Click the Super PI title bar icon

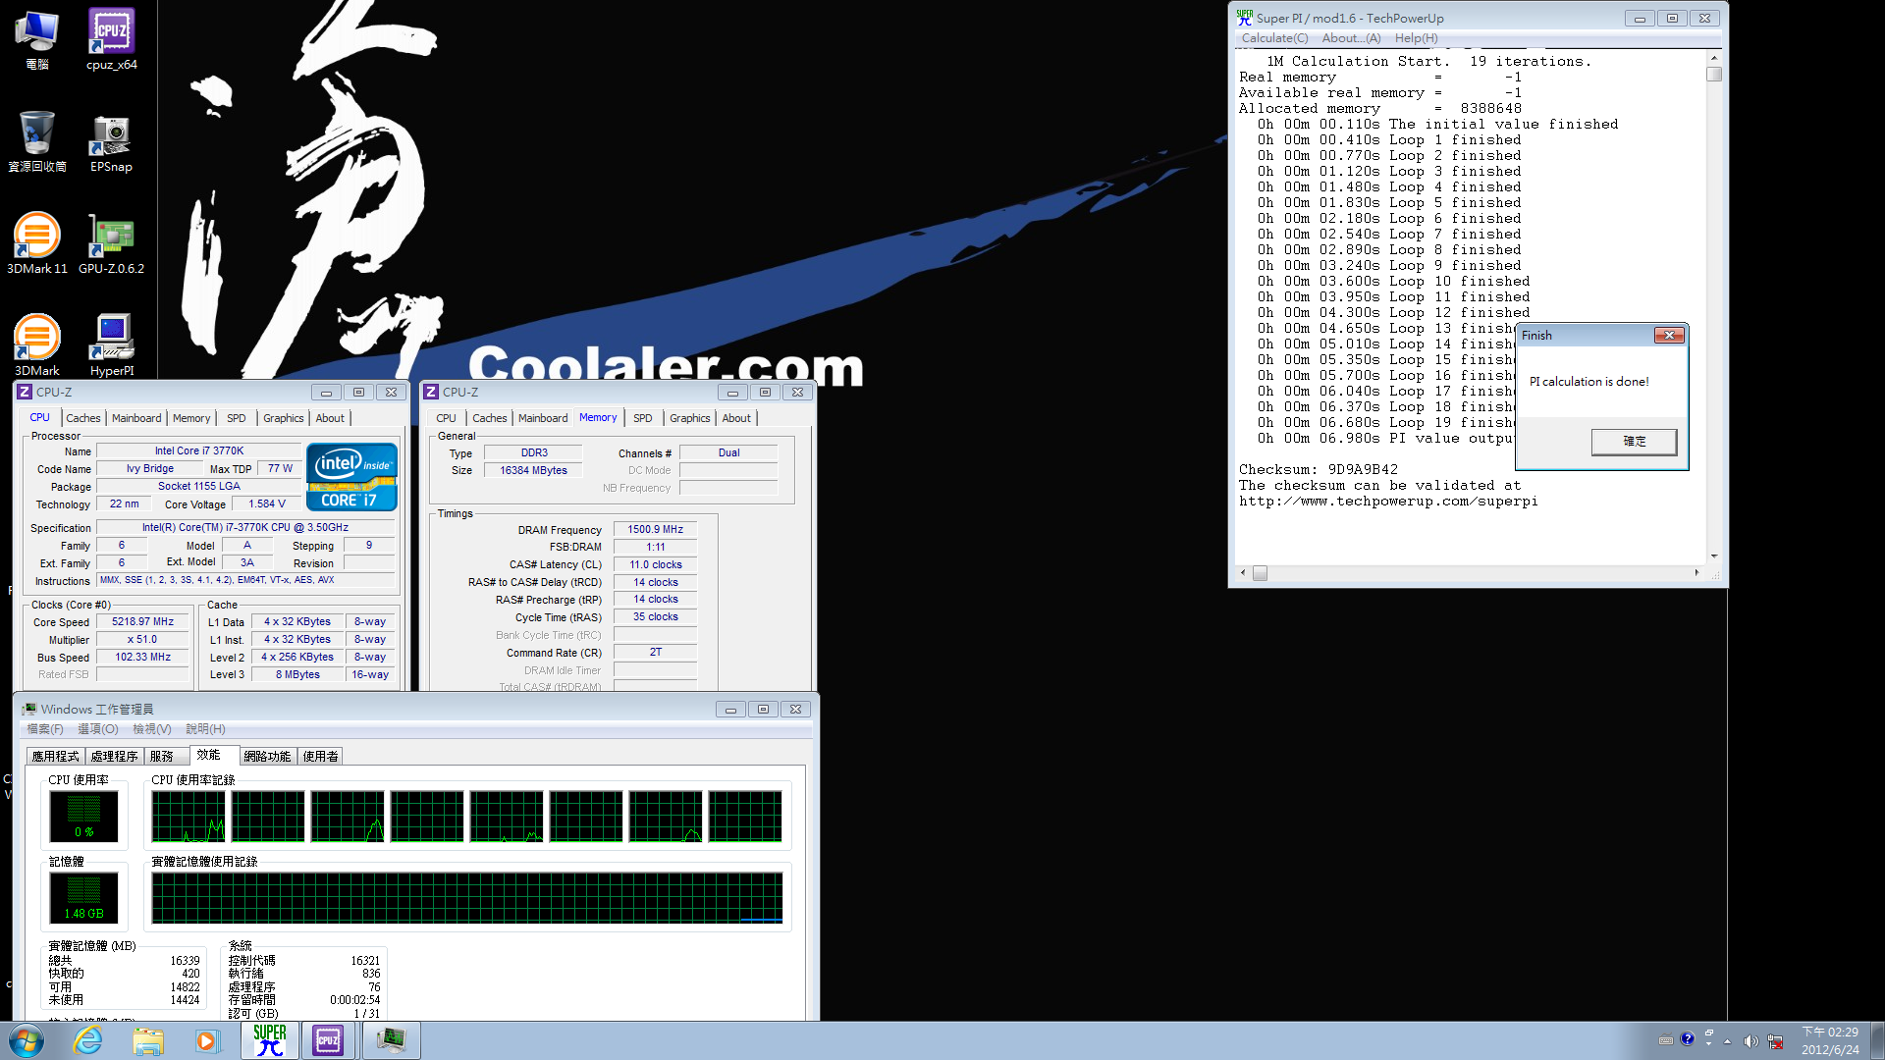pos(1245,18)
